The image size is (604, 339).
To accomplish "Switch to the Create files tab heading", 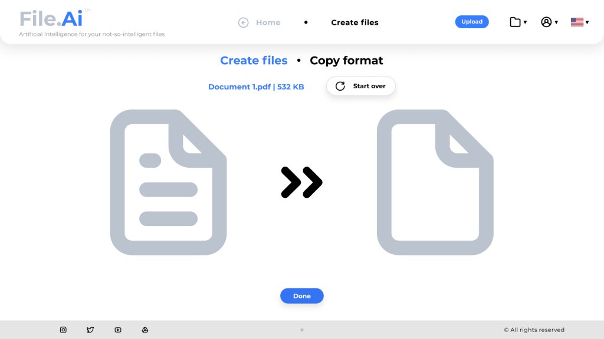I will [x=254, y=61].
